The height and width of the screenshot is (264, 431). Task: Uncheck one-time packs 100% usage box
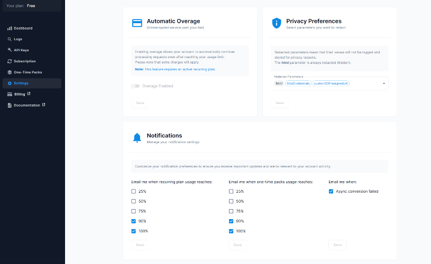click(x=231, y=231)
